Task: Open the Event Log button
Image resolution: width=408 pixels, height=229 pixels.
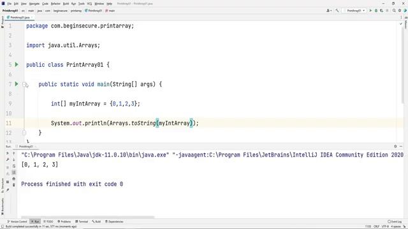Action: [395, 221]
